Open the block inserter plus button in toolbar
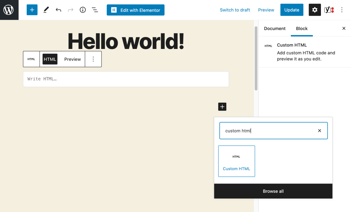351x212 pixels. tap(32, 10)
